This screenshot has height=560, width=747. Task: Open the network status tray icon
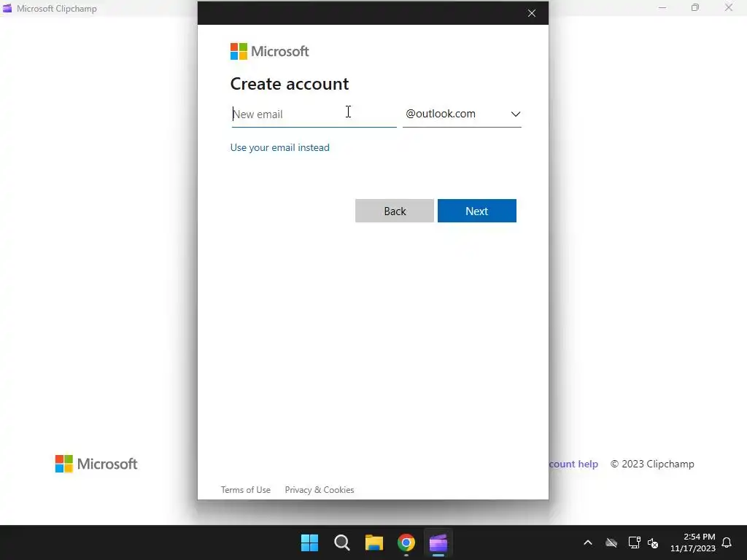point(634,542)
